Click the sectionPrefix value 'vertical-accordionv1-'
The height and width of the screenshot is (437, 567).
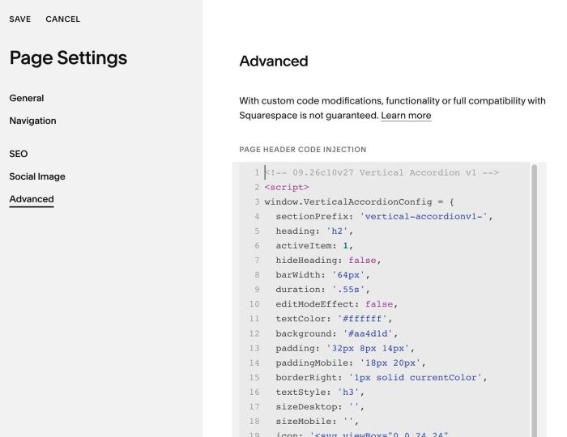click(424, 217)
